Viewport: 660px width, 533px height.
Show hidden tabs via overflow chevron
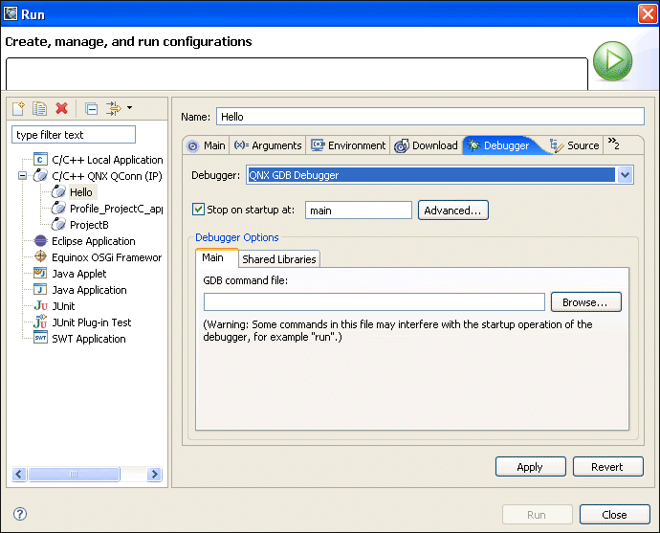[613, 145]
